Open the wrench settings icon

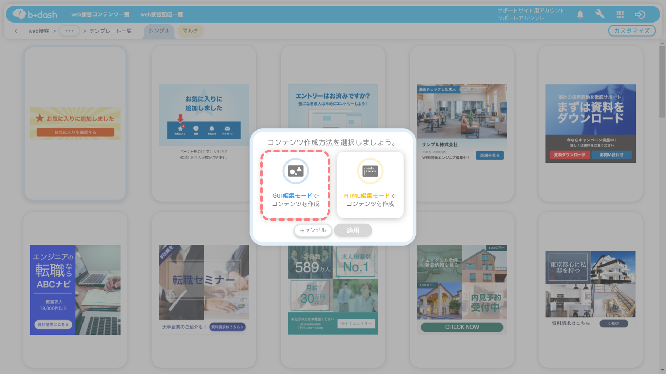(x=600, y=14)
